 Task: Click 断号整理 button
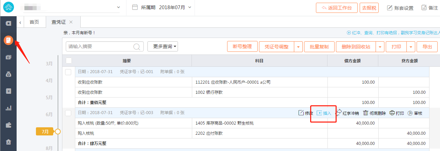[x=242, y=47]
